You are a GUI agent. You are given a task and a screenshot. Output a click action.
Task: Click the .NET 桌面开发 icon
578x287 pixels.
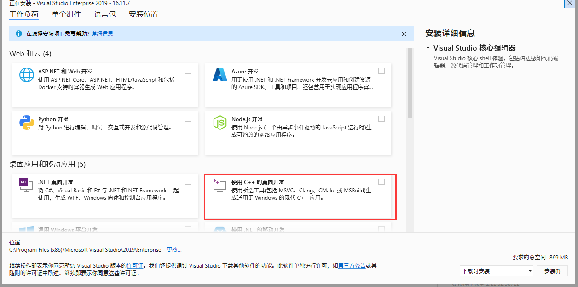tap(26, 186)
